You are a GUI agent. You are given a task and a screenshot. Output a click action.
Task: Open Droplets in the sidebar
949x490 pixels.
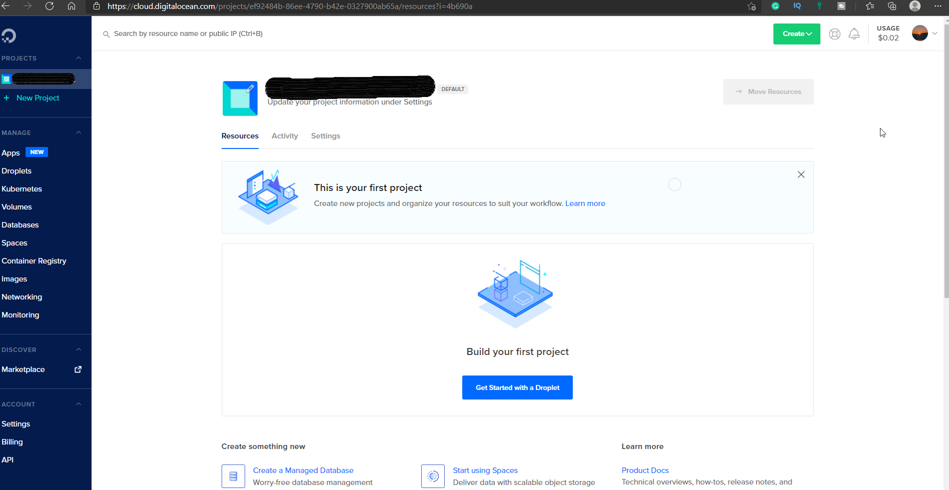point(17,171)
